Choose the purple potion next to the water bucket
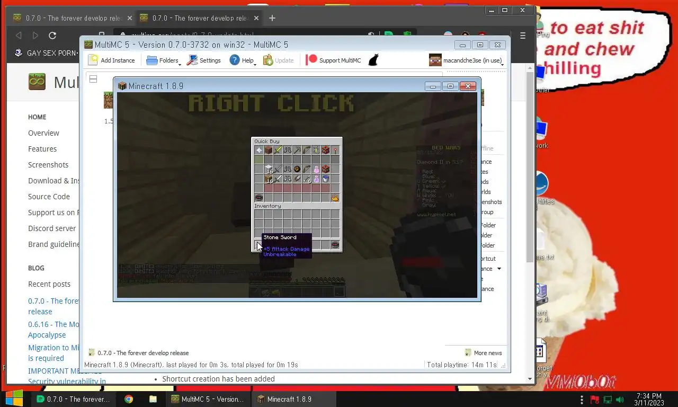 pos(316,179)
